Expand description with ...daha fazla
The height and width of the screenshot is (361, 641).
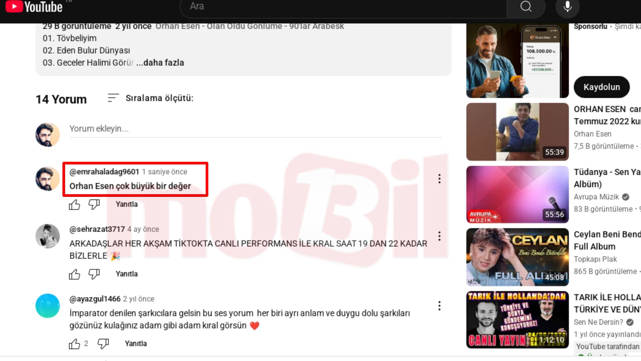(x=161, y=63)
